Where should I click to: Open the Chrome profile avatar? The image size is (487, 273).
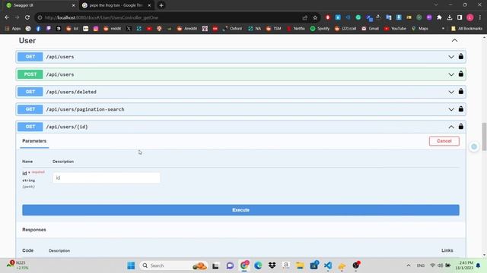(x=470, y=17)
